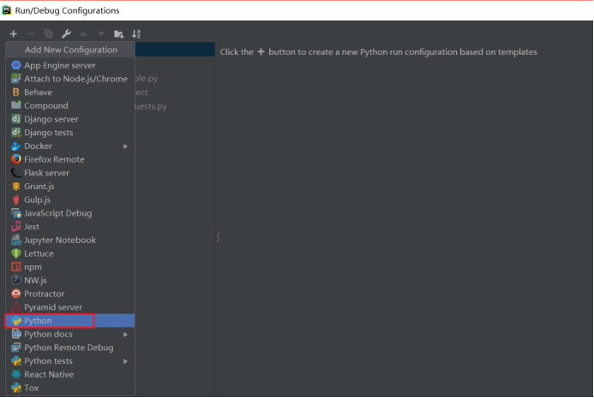This screenshot has height=398, width=594.
Task: Click the App Engine server icon
Action: pyautogui.click(x=16, y=65)
